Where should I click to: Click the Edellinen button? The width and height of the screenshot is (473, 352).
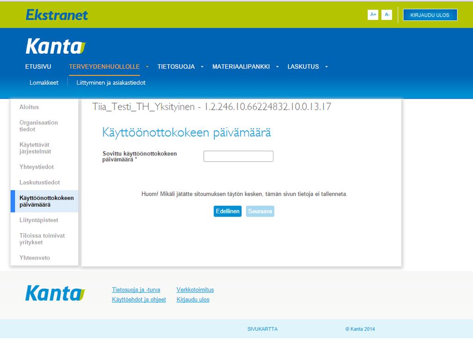[x=227, y=211]
